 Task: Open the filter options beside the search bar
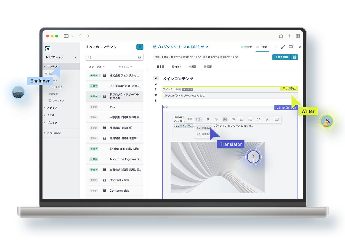(x=139, y=57)
